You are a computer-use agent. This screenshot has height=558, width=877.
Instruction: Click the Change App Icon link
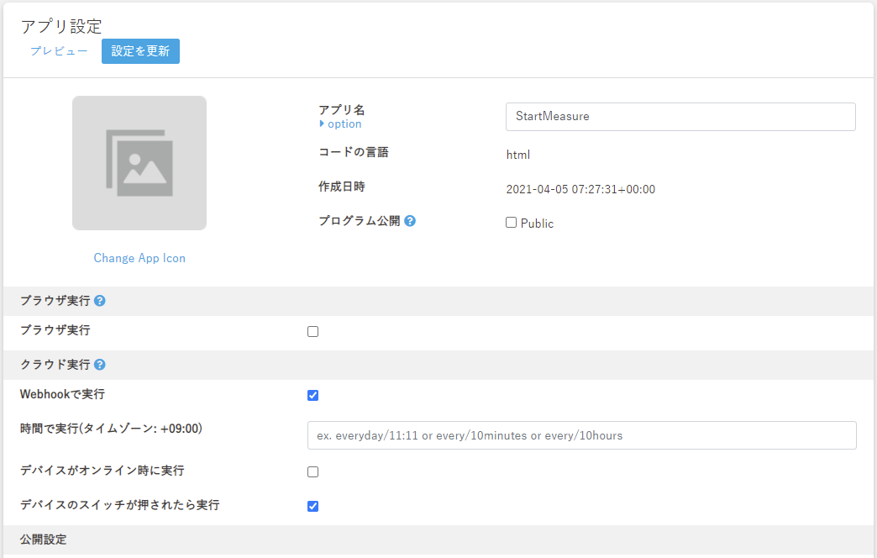tap(139, 258)
